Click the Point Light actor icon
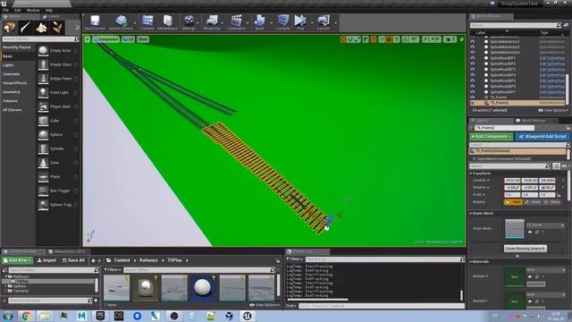572x322 pixels. tap(43, 92)
